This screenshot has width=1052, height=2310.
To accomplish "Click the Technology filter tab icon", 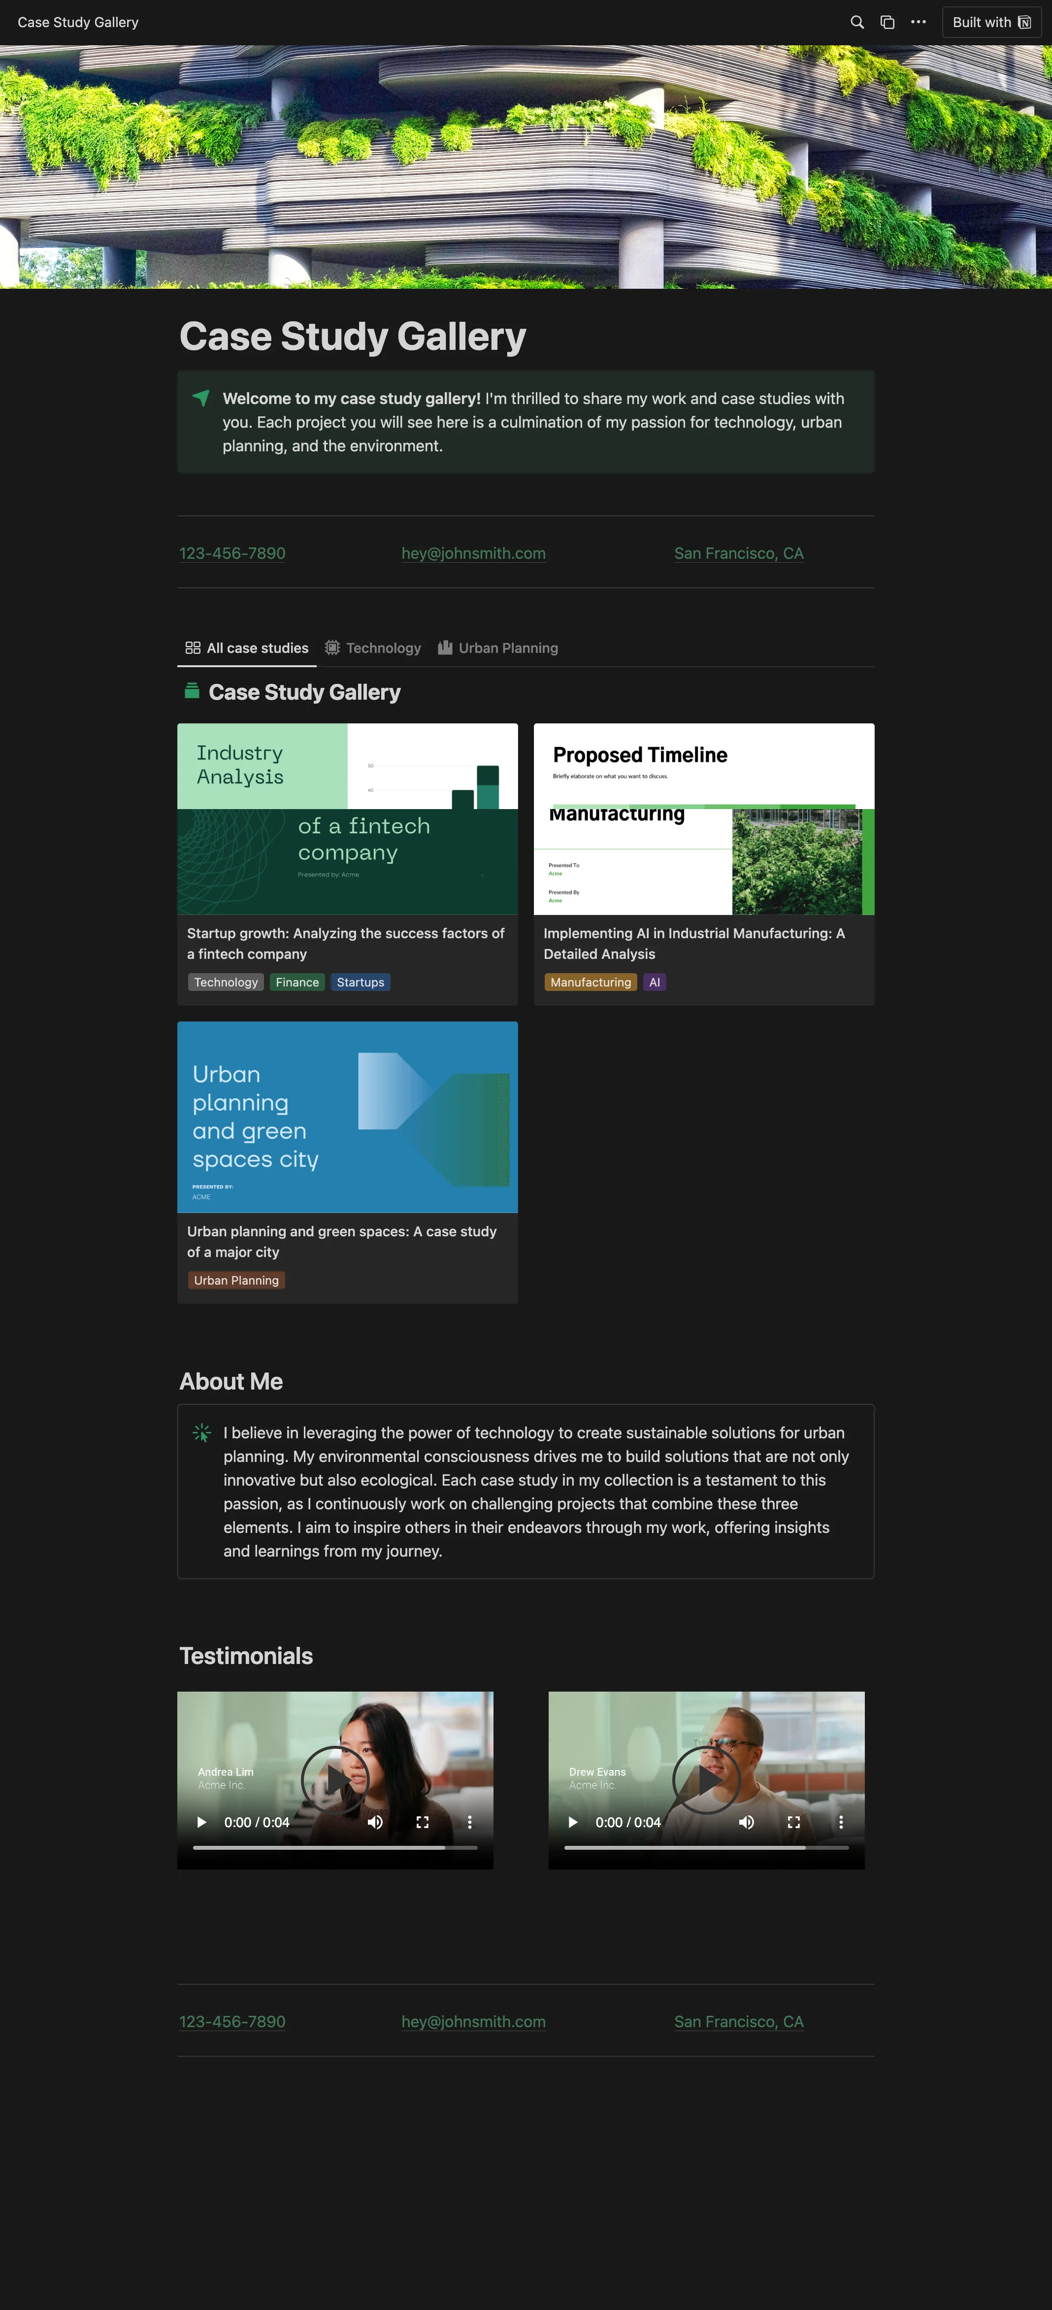I will (334, 647).
